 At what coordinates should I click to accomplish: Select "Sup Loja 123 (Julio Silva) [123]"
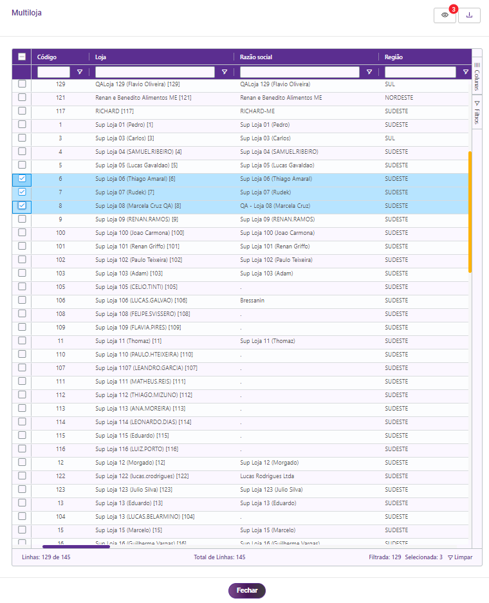(x=134, y=490)
